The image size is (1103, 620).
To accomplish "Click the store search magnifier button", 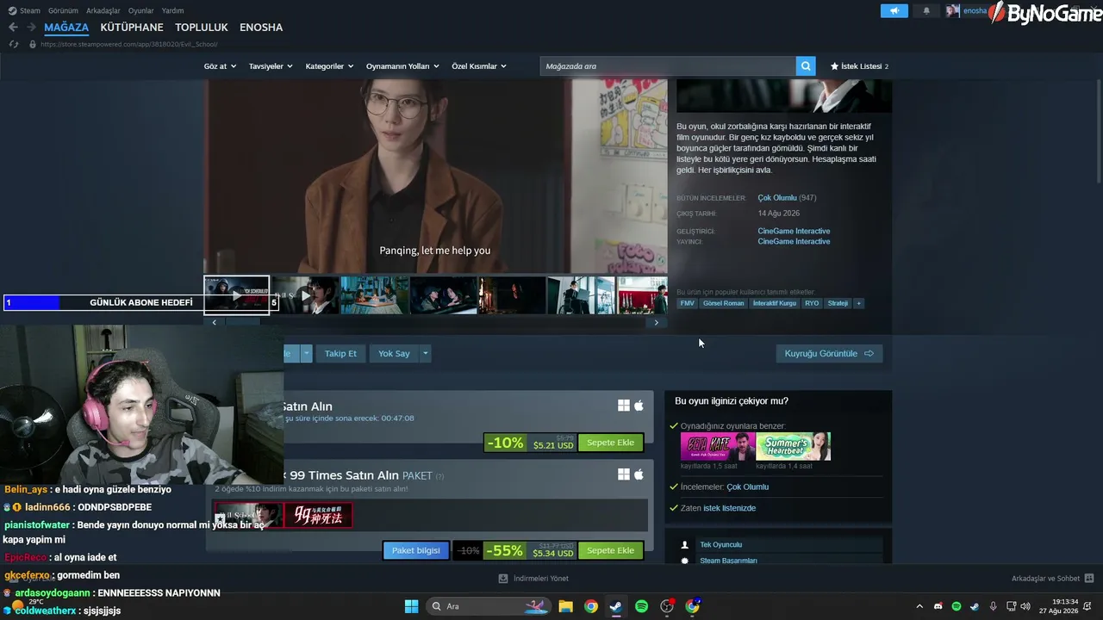I will click(806, 66).
